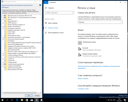Switch to Дата и время section
Viewport: 128px width, 102px height.
53,23
